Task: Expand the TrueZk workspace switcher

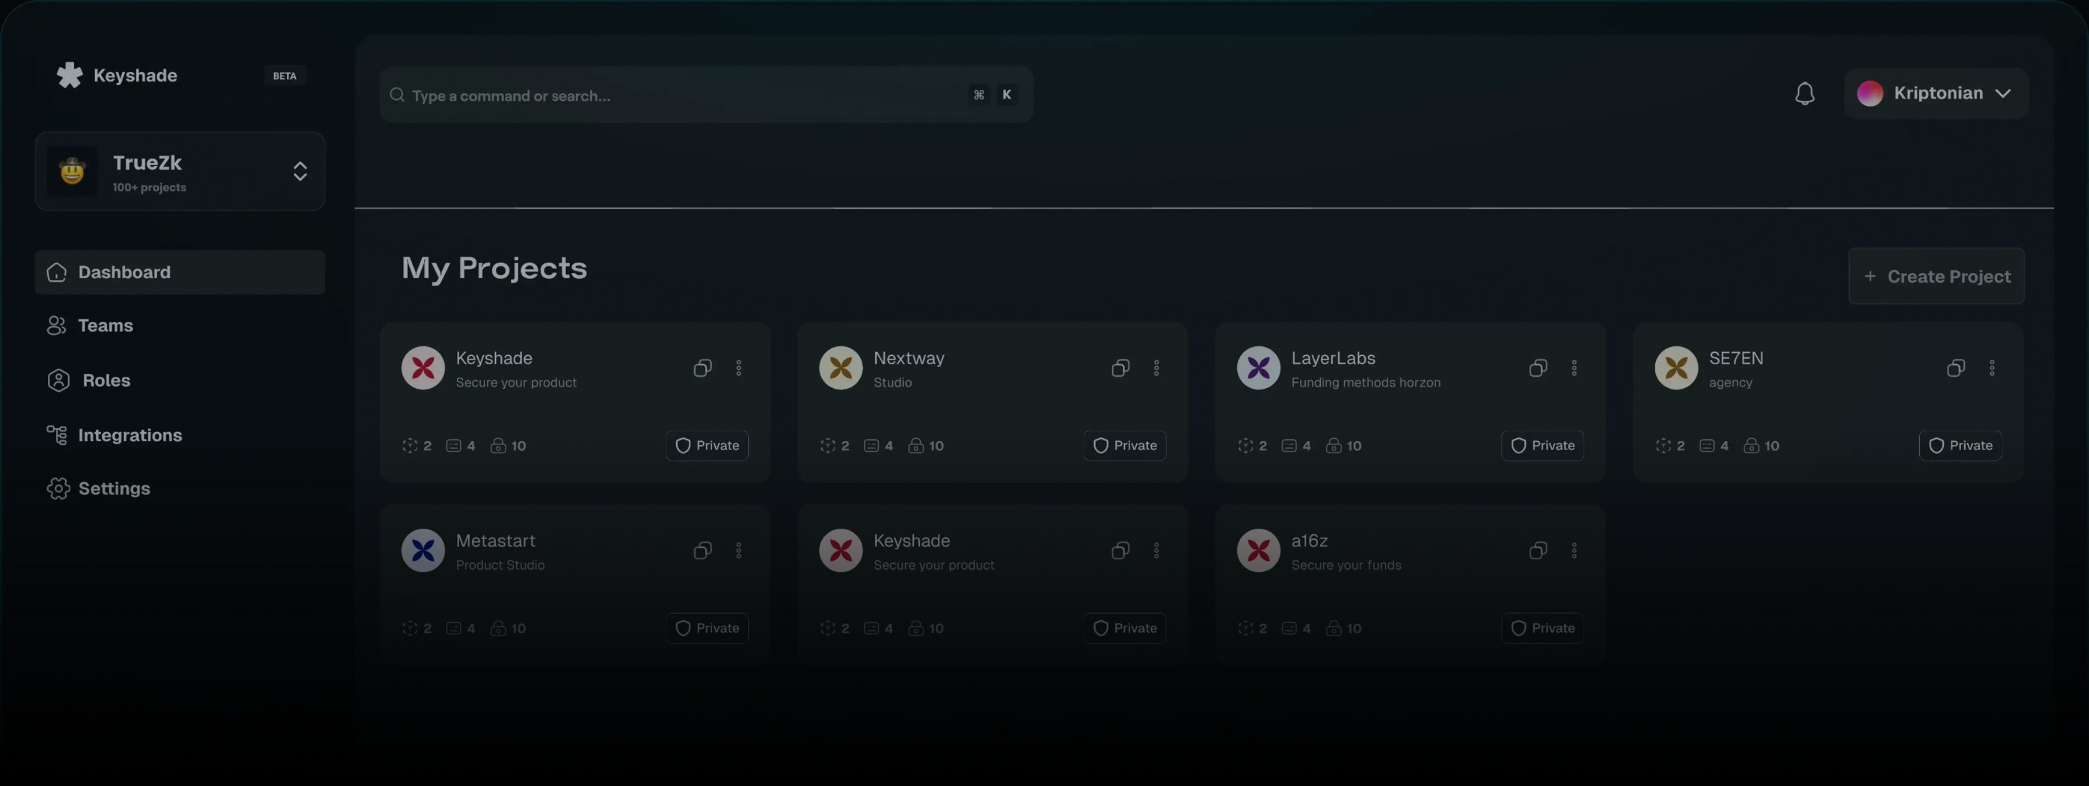Action: tap(299, 171)
